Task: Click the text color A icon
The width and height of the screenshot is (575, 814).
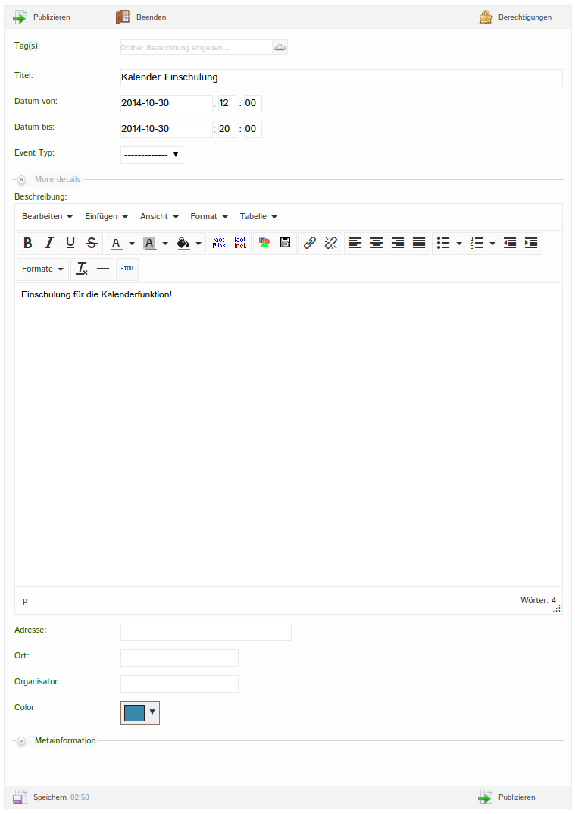Action: (x=116, y=243)
